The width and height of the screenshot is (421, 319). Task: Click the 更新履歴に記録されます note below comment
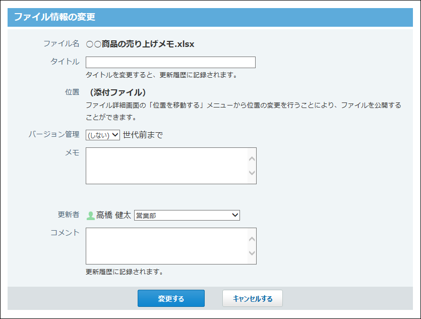tap(125, 272)
